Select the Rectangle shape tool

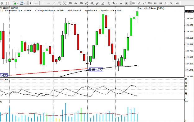pos(70,3)
